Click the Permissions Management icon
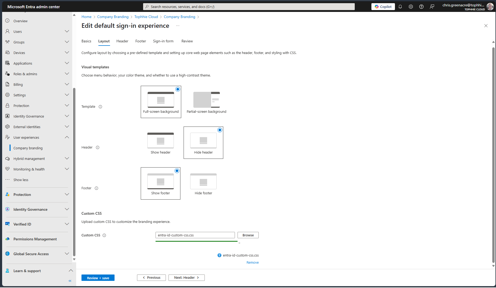This screenshot has width=496, height=288. (7, 239)
